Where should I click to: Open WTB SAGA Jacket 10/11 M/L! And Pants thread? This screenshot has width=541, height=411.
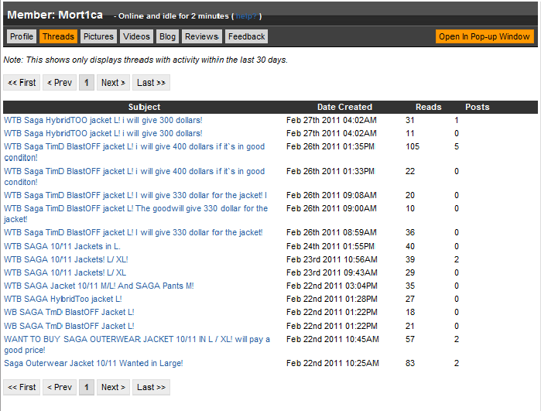(x=98, y=286)
